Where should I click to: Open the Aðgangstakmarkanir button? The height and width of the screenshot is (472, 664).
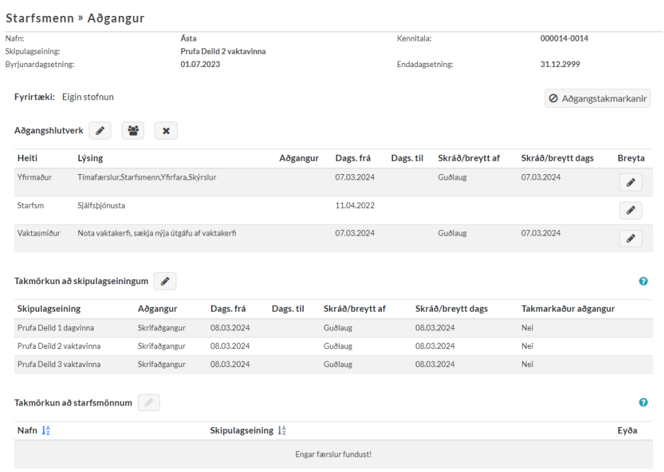click(598, 99)
